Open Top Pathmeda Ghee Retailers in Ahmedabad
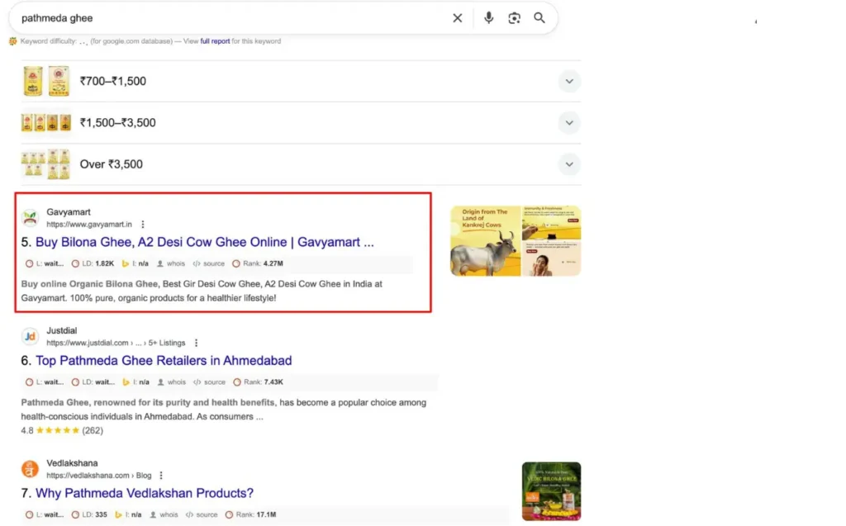Screen dimensions: 846x526 tap(163, 361)
